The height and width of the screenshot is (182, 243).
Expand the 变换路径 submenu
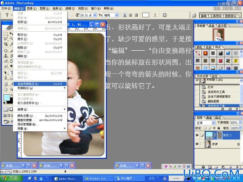coord(40,88)
